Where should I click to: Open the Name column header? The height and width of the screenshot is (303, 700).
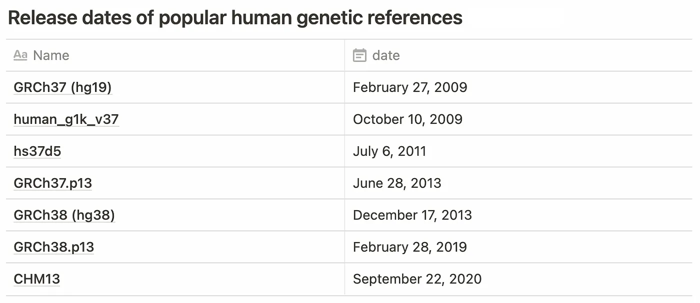click(x=175, y=55)
